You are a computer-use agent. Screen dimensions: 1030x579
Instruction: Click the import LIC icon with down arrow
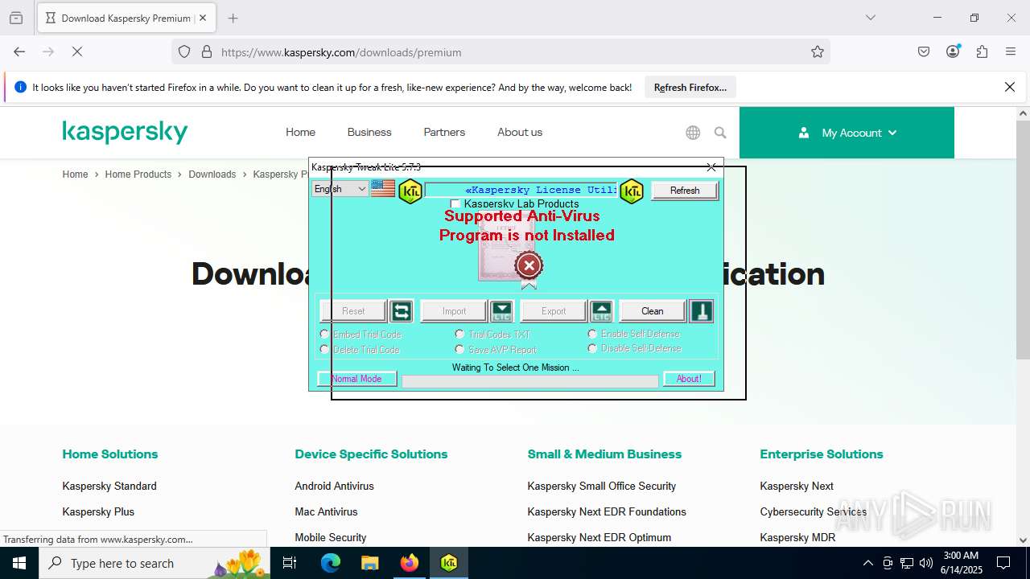pos(501,311)
